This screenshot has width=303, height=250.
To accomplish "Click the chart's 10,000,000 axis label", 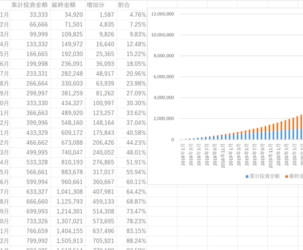I will 163,35.
